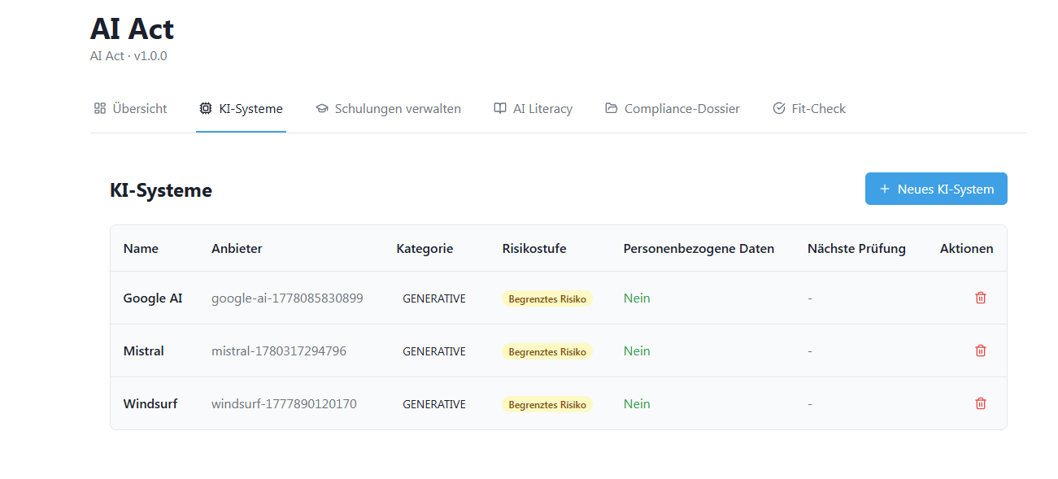Click the graduation cap Schulungen icon
The height and width of the screenshot is (479, 1058).
coord(322,108)
